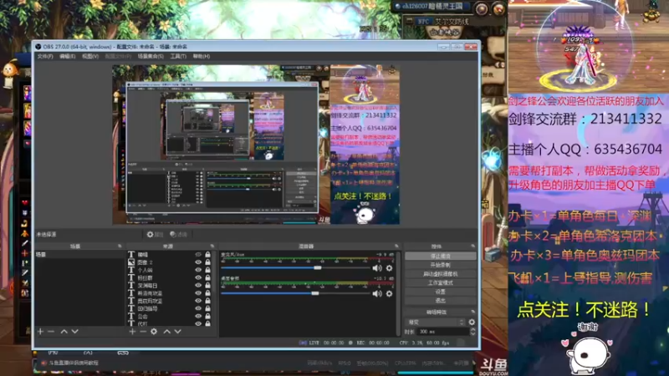Open the 编辑(E) menu in OBS
Image resolution: width=669 pixels, height=376 pixels.
[68, 56]
